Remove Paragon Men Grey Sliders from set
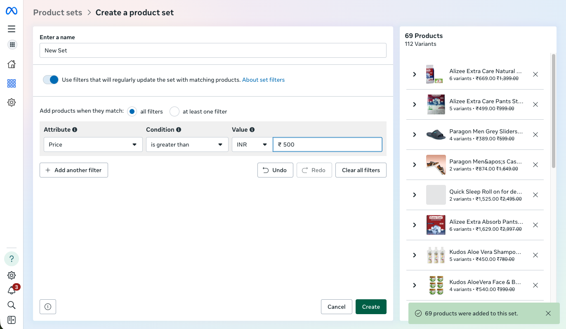The height and width of the screenshot is (329, 566). (535, 135)
